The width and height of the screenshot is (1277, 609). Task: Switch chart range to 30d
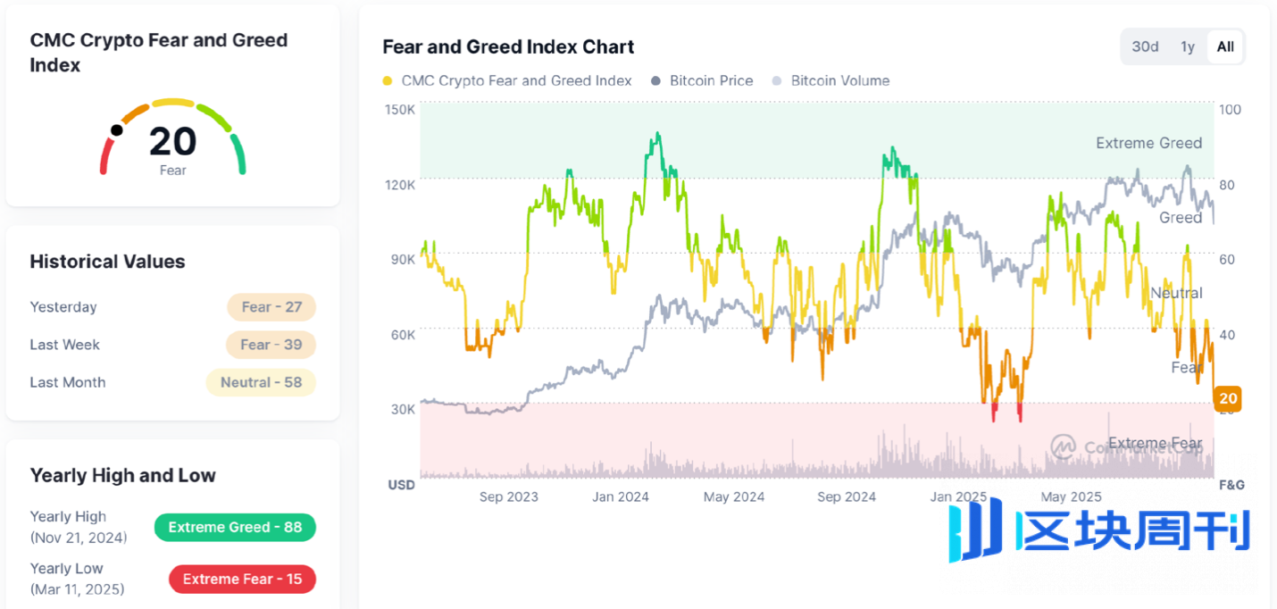click(1145, 46)
